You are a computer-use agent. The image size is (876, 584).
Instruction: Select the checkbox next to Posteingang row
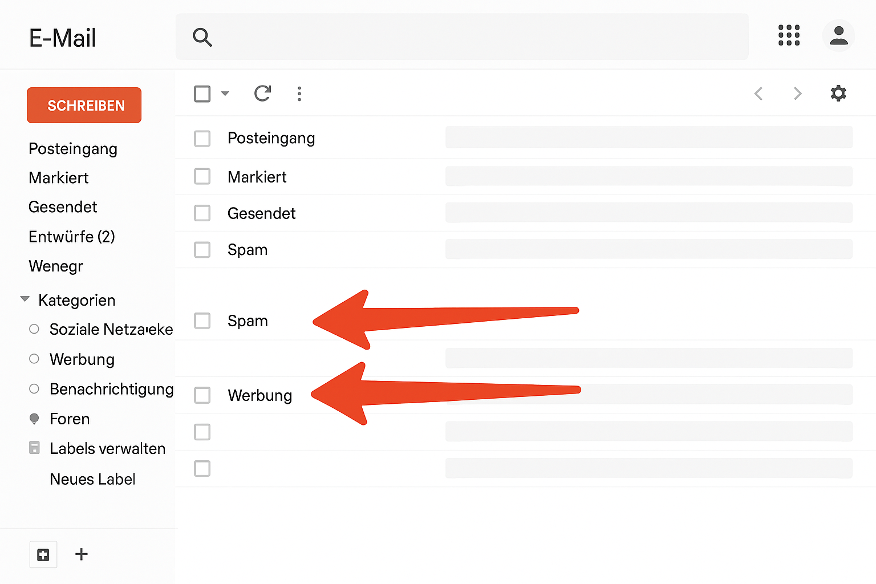pos(202,138)
